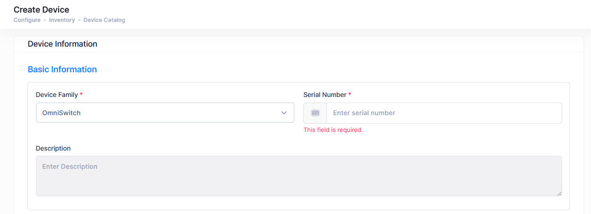The width and height of the screenshot is (591, 214).
Task: Go to Configure in the breadcrumb
Action: click(27, 20)
